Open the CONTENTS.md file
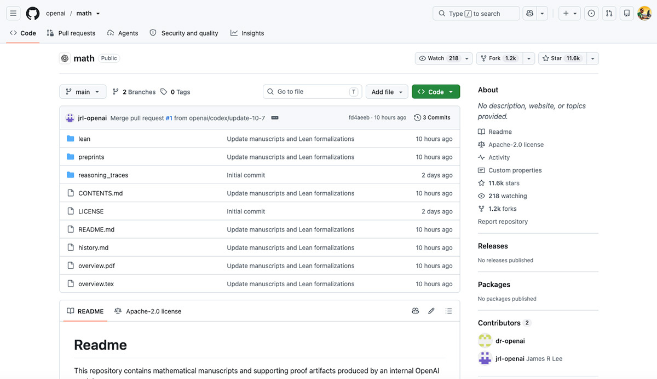This screenshot has height=379, width=657. tap(100, 193)
